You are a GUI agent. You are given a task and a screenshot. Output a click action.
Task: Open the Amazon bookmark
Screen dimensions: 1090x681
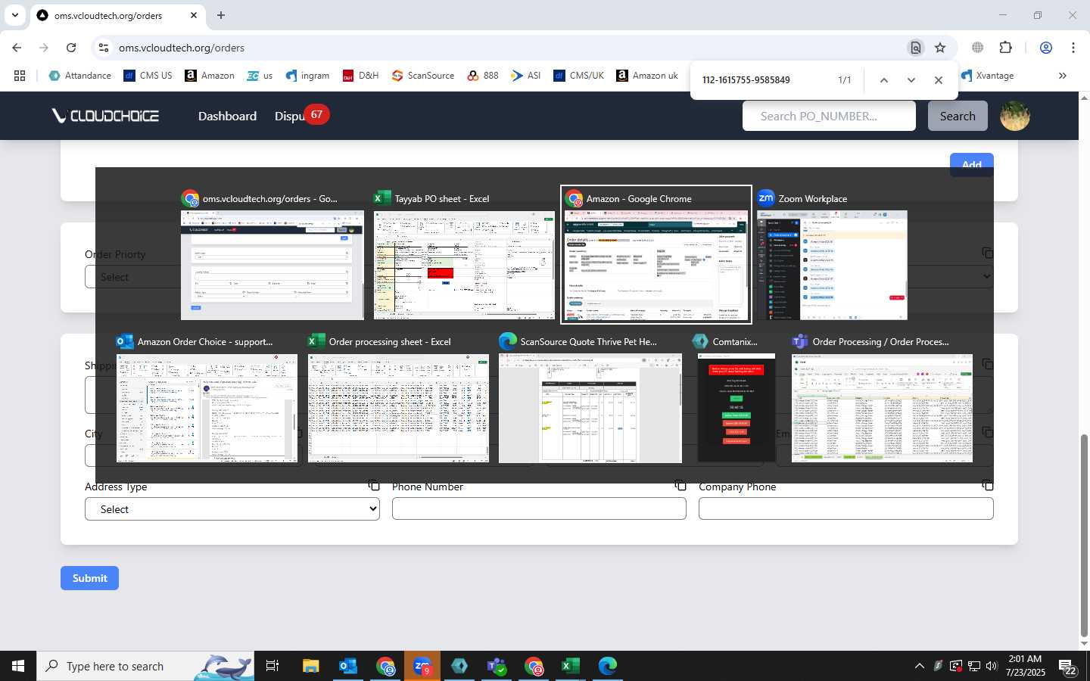coord(210,76)
